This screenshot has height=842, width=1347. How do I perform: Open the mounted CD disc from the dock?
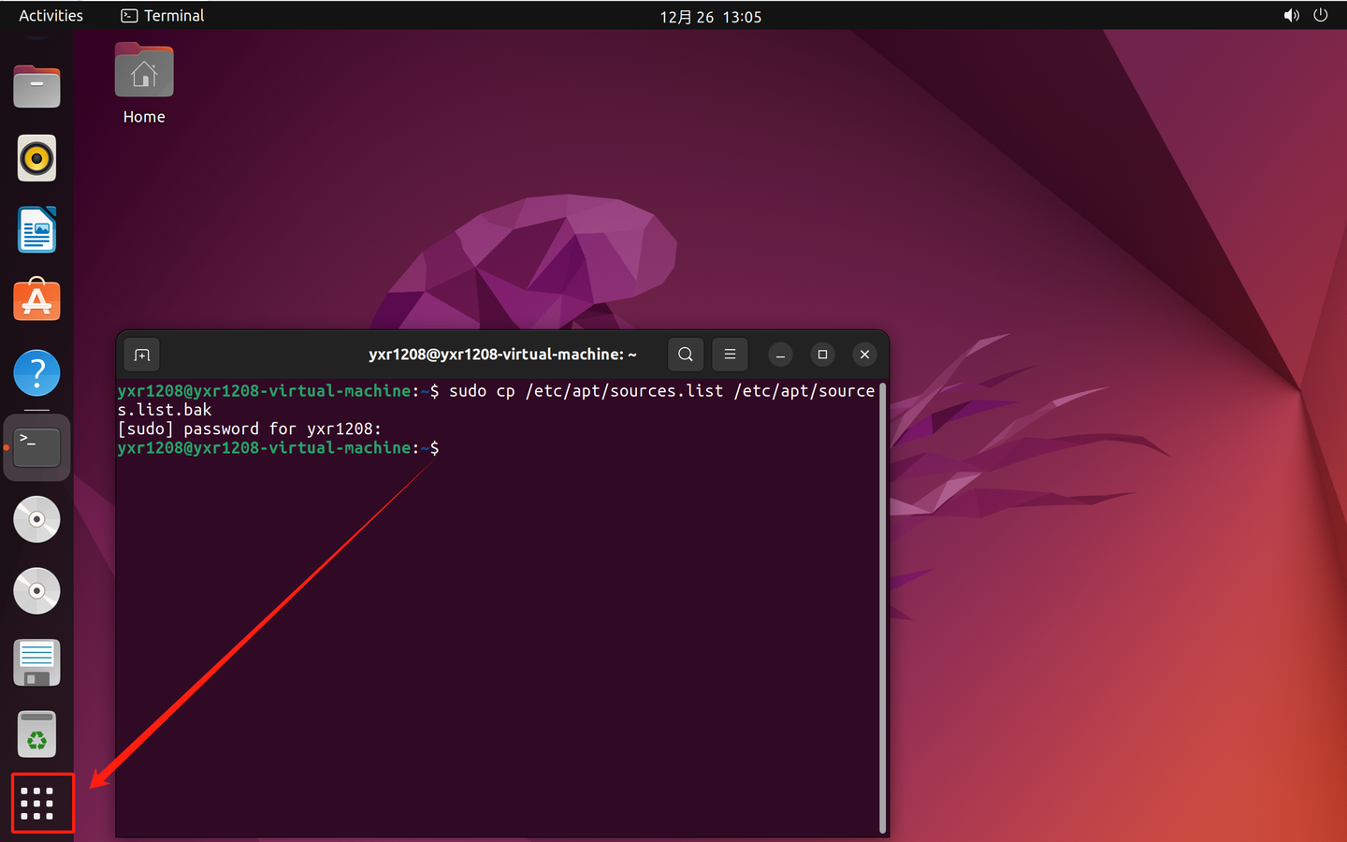(36, 519)
